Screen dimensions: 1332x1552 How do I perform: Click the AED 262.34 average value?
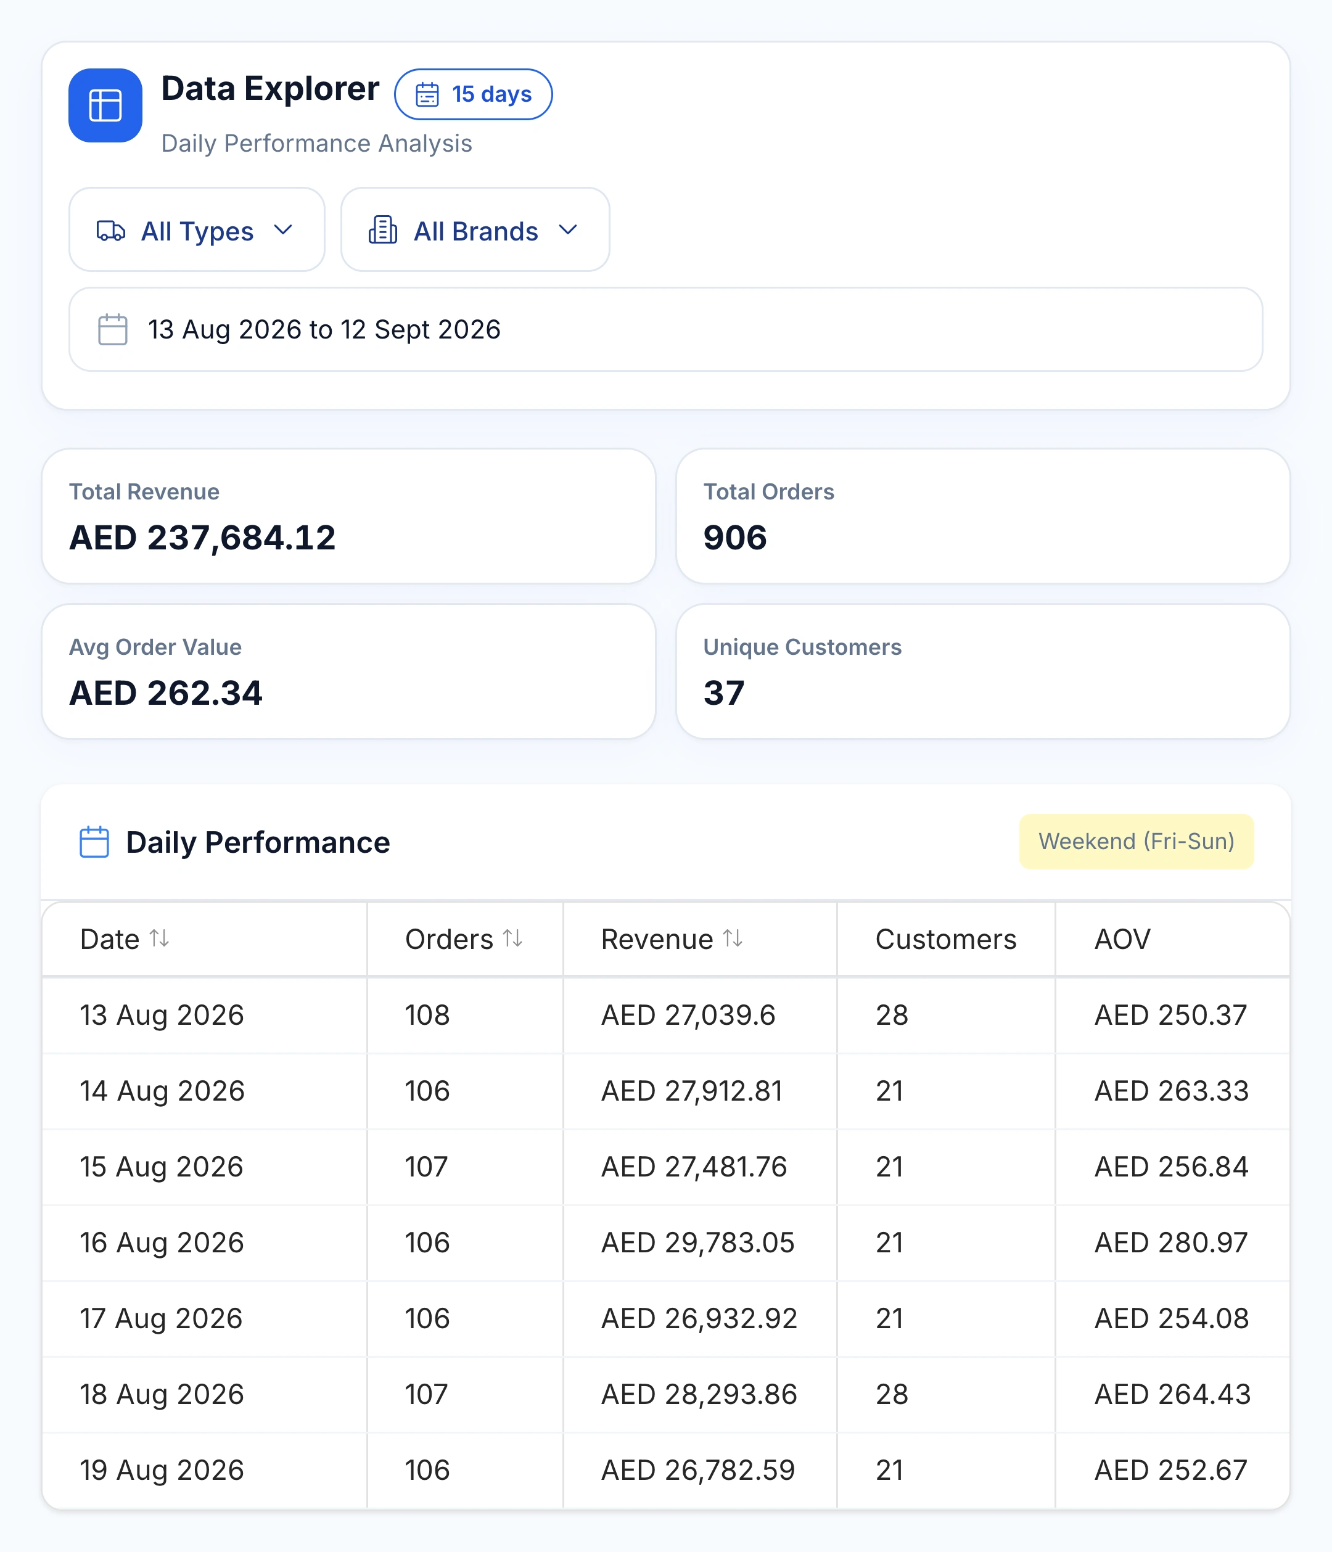pos(165,693)
